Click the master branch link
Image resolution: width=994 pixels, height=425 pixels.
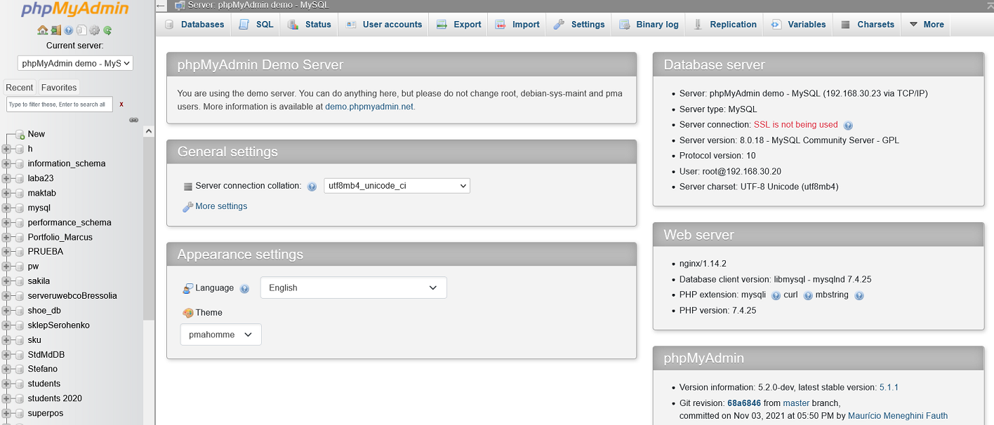[796, 403]
